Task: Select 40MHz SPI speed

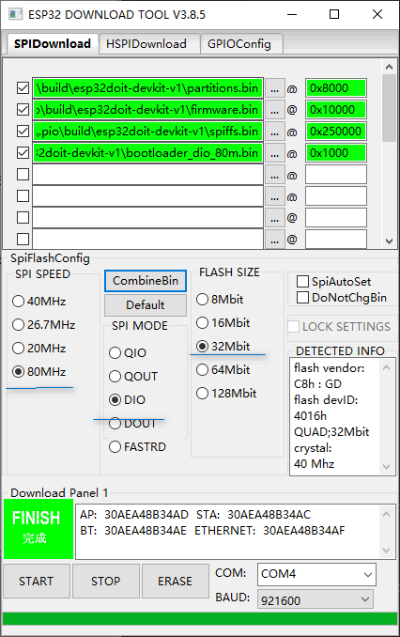Action: click(18, 301)
